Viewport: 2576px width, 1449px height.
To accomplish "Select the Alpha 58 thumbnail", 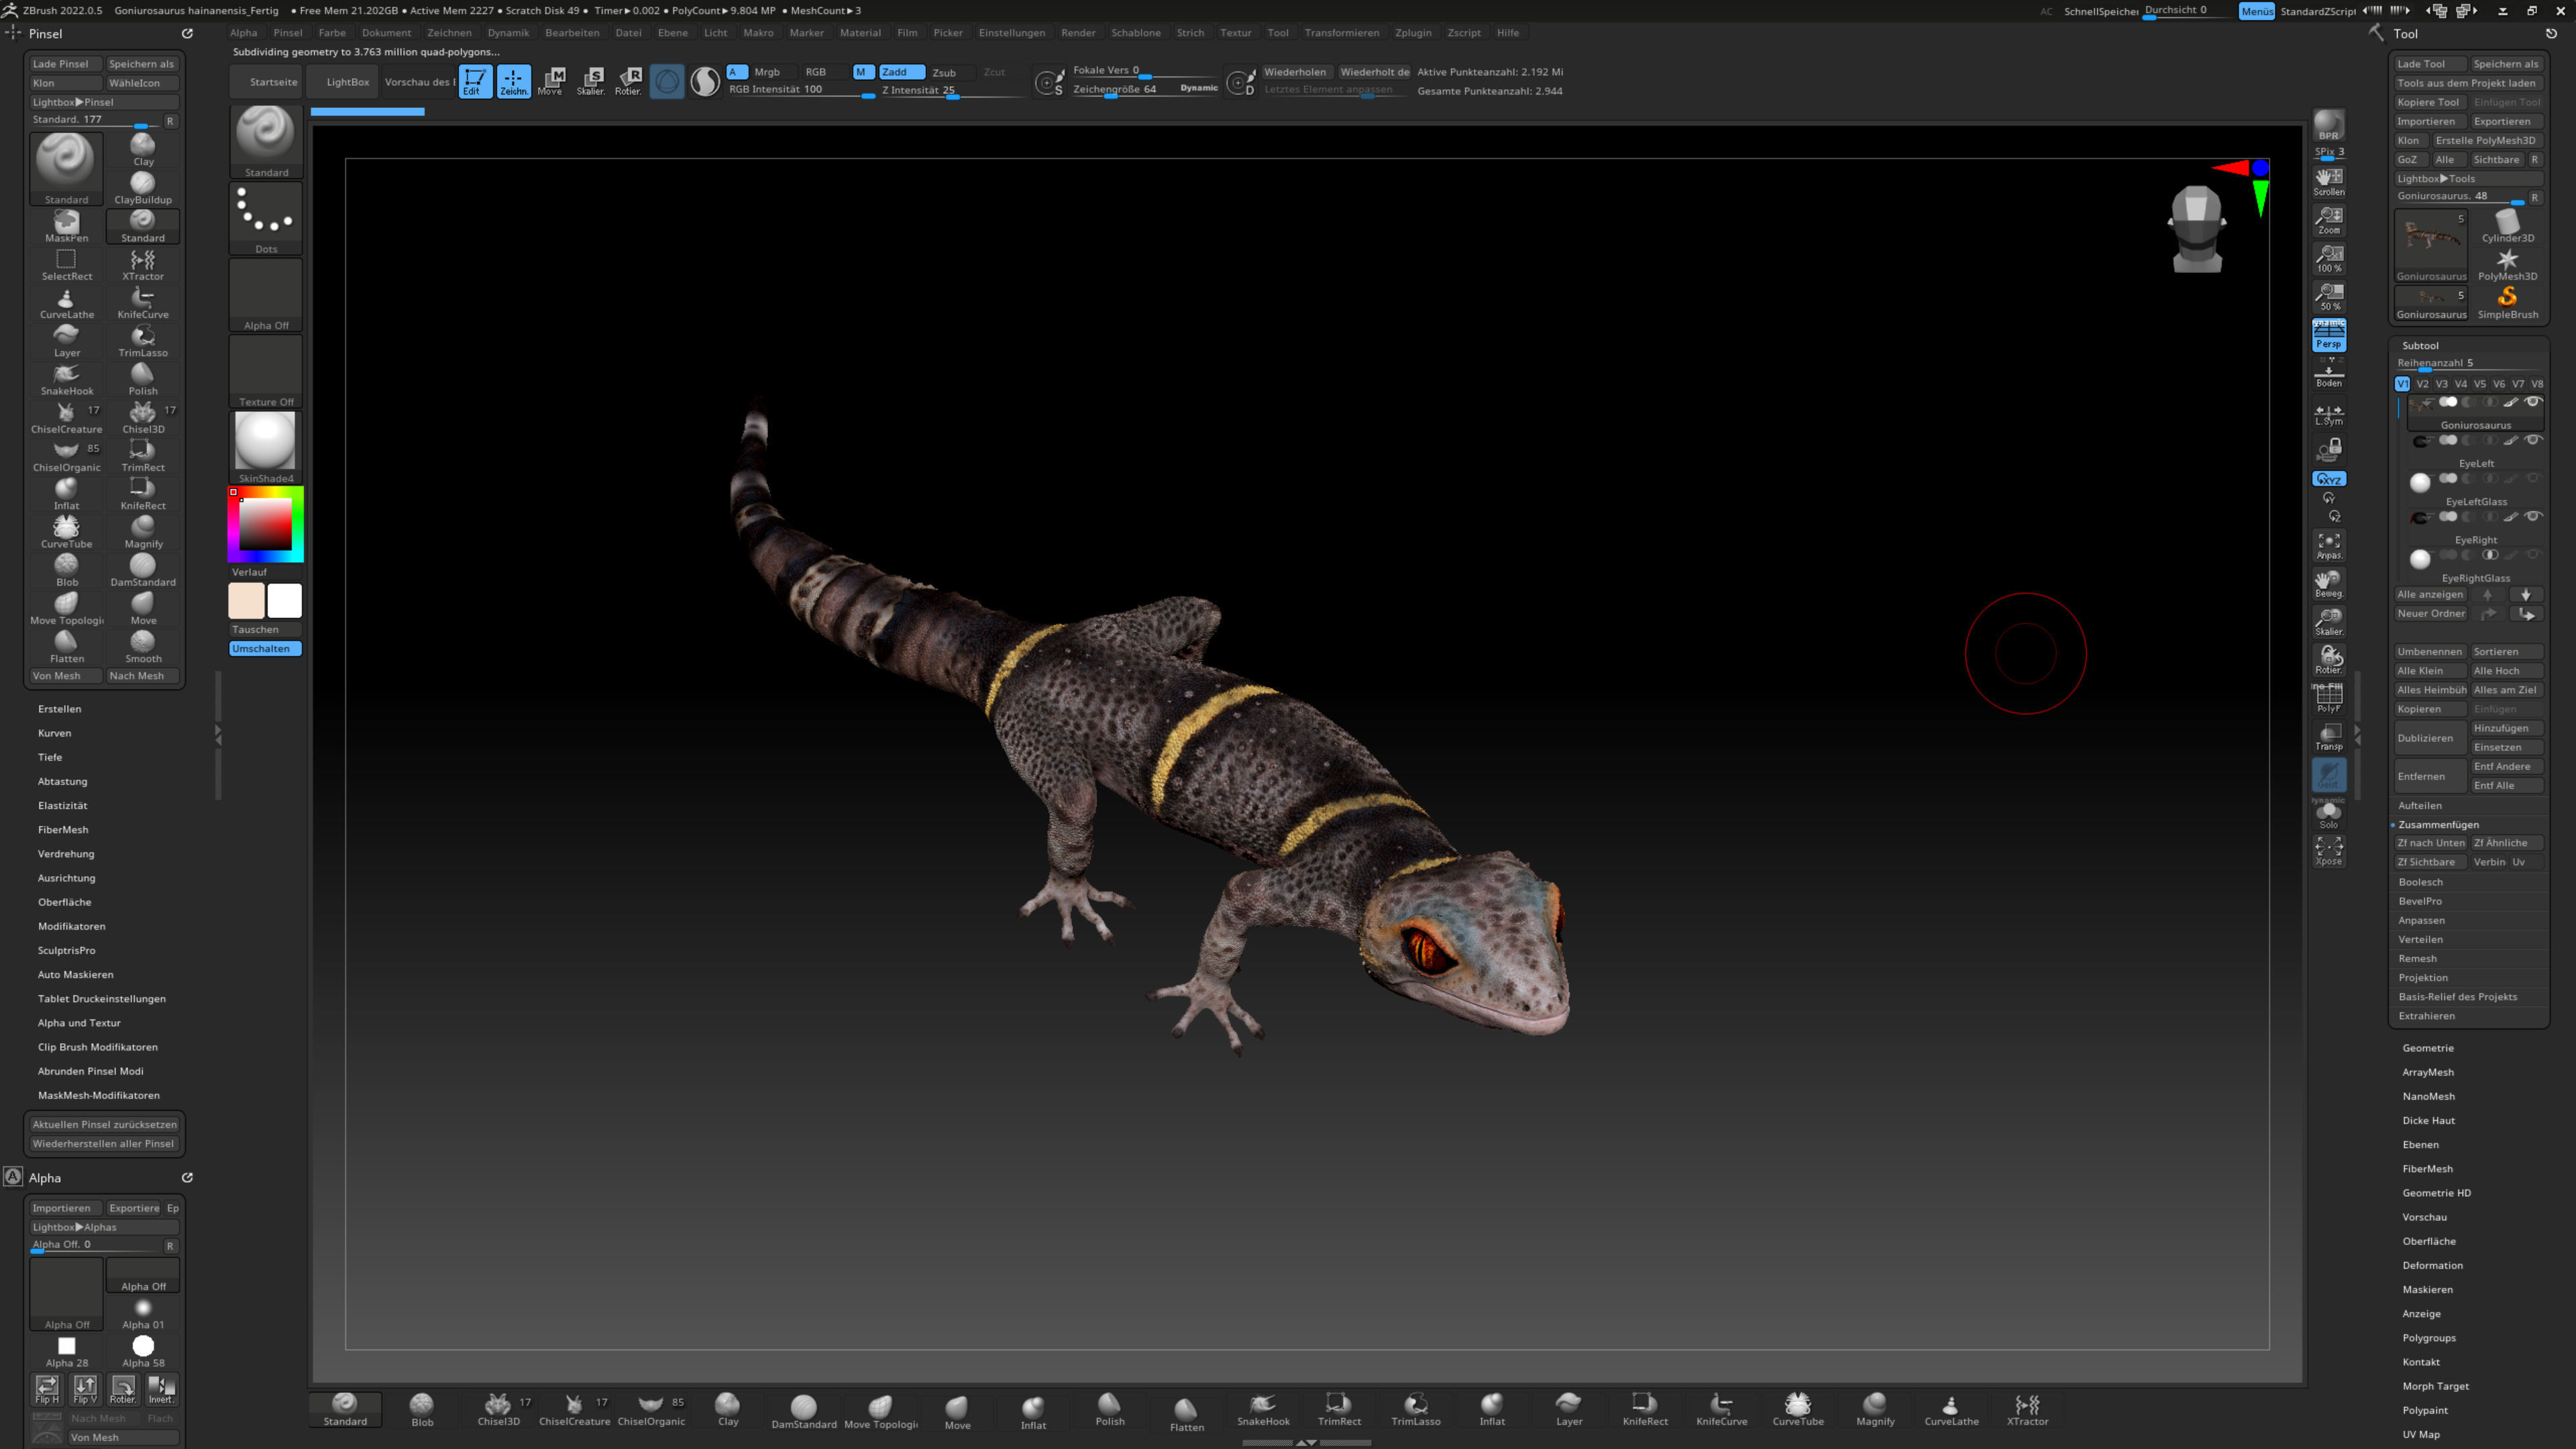I will tap(143, 1351).
